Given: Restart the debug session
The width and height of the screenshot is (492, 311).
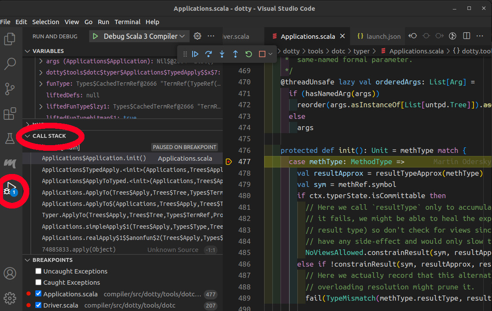Looking at the screenshot, I should point(248,54).
